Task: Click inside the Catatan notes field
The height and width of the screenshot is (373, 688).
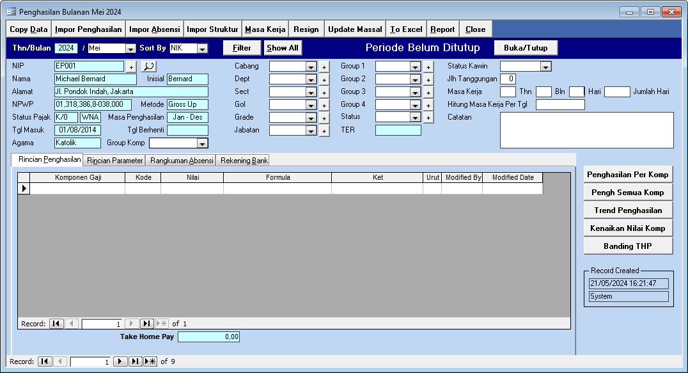Action: tap(586, 130)
